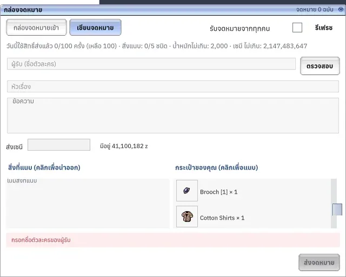Click the Cotton Shirts item icon

pyautogui.click(x=187, y=217)
